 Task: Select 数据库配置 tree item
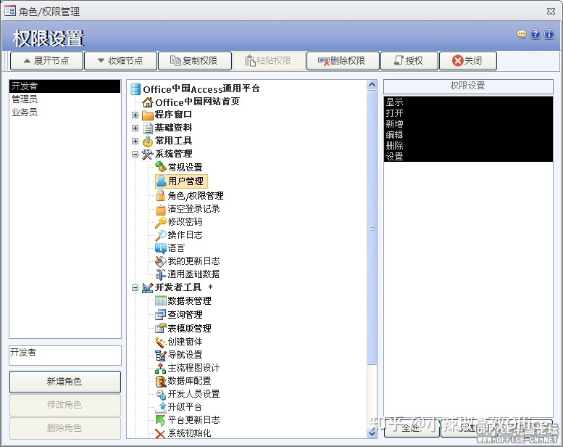[x=189, y=381]
